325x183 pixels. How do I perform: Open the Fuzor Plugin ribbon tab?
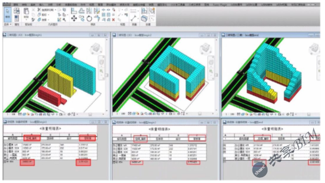click(x=220, y=5)
